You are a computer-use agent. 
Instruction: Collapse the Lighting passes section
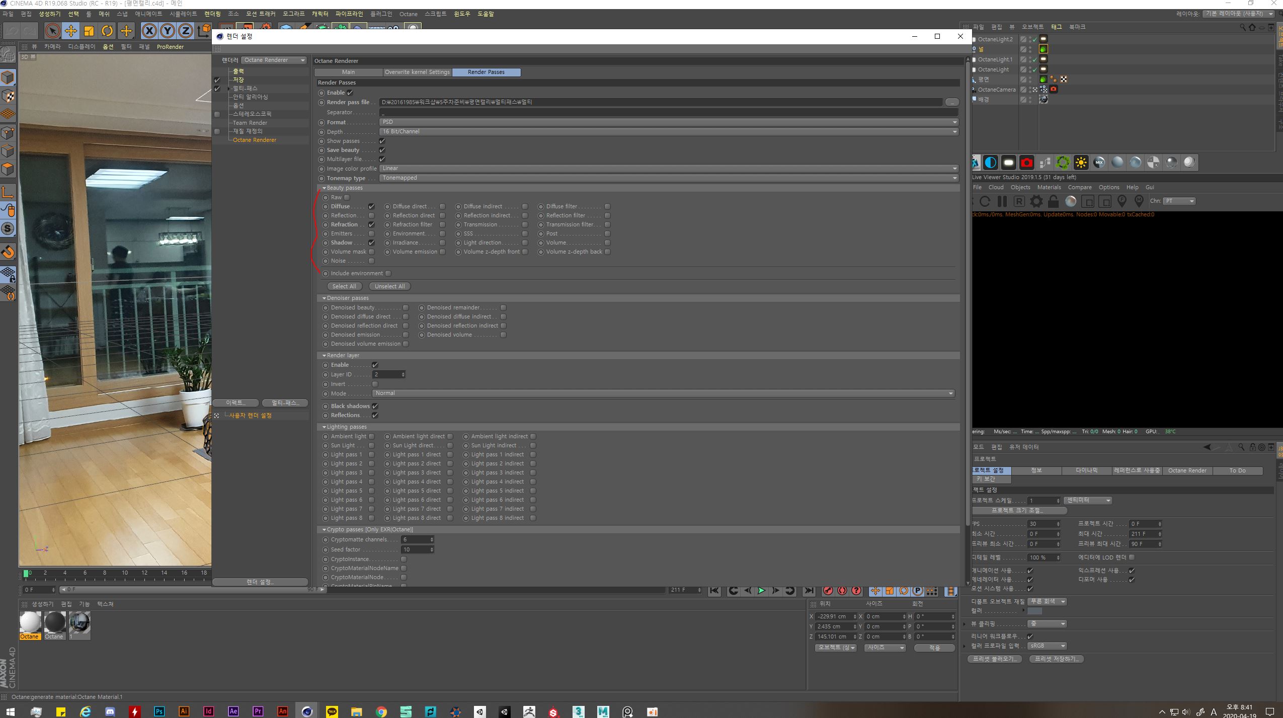click(324, 427)
